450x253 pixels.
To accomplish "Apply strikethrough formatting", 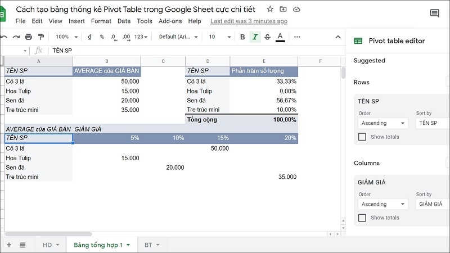I will point(268,37).
